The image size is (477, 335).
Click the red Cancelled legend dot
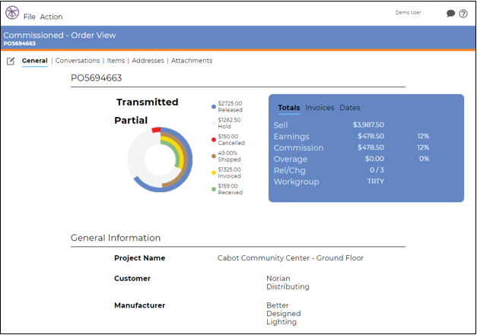point(214,140)
